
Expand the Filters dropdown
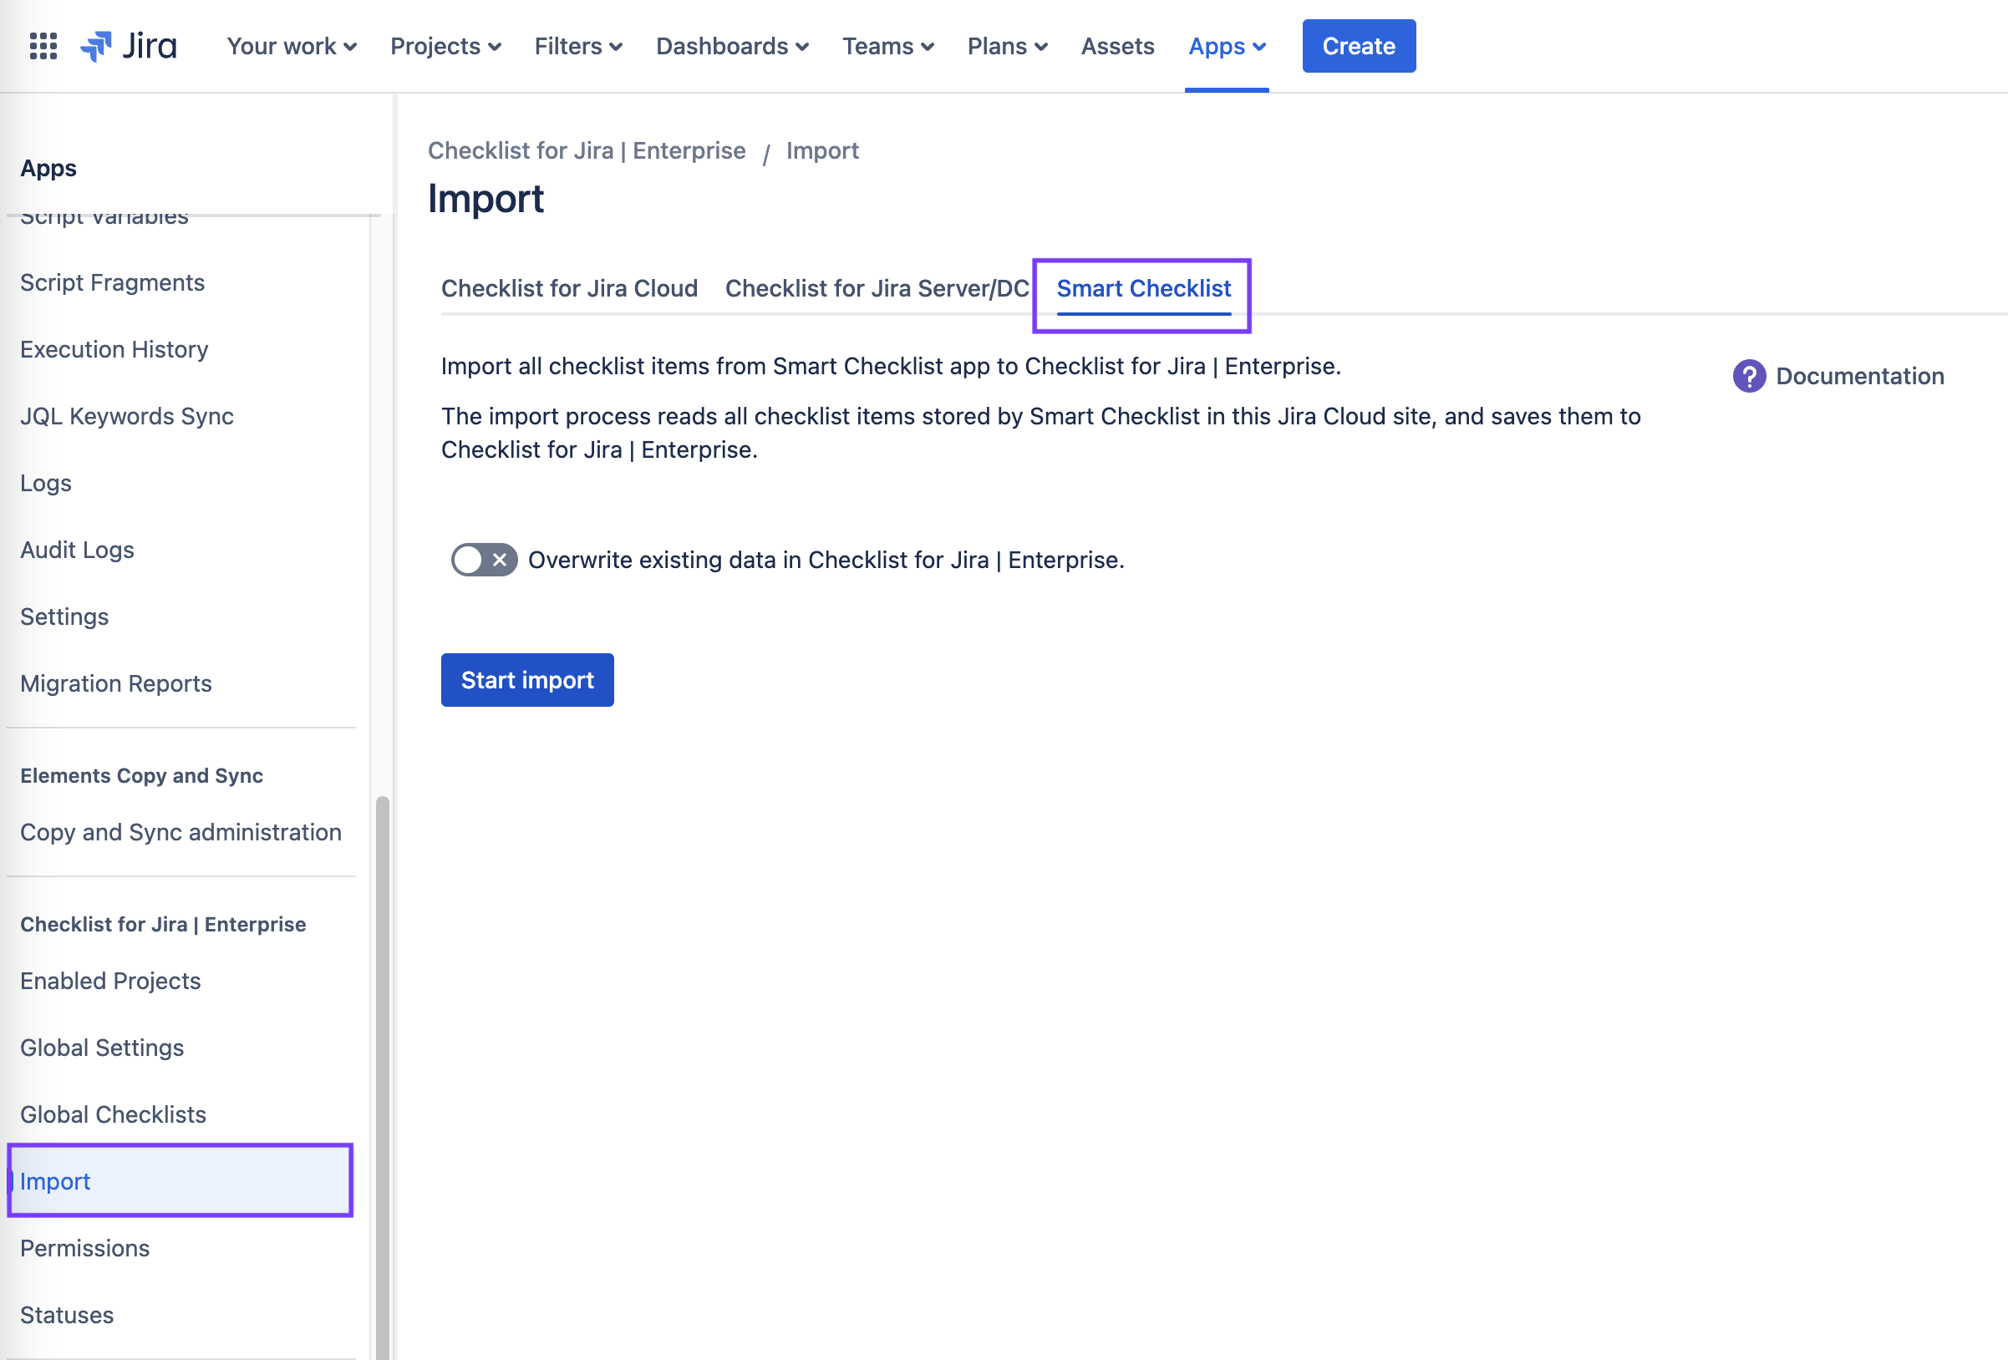[577, 46]
